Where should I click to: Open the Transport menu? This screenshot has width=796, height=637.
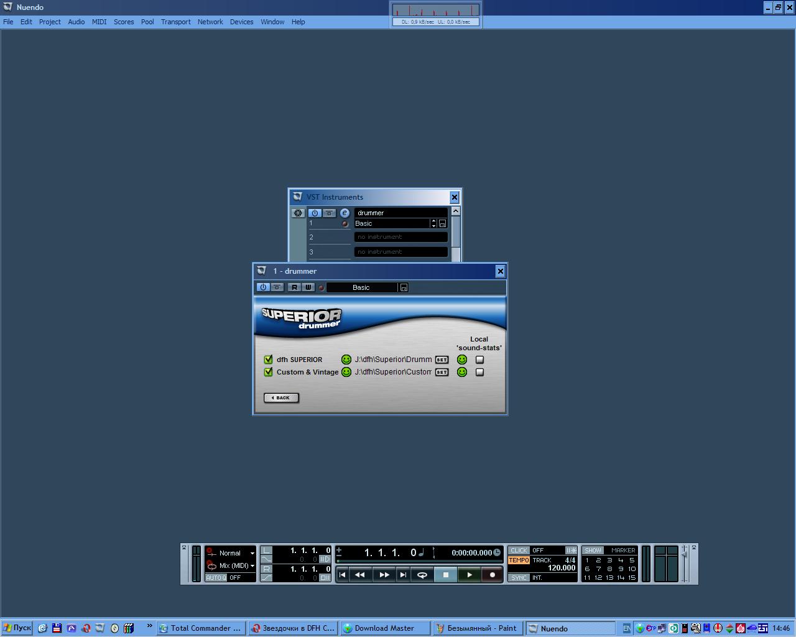click(x=176, y=22)
